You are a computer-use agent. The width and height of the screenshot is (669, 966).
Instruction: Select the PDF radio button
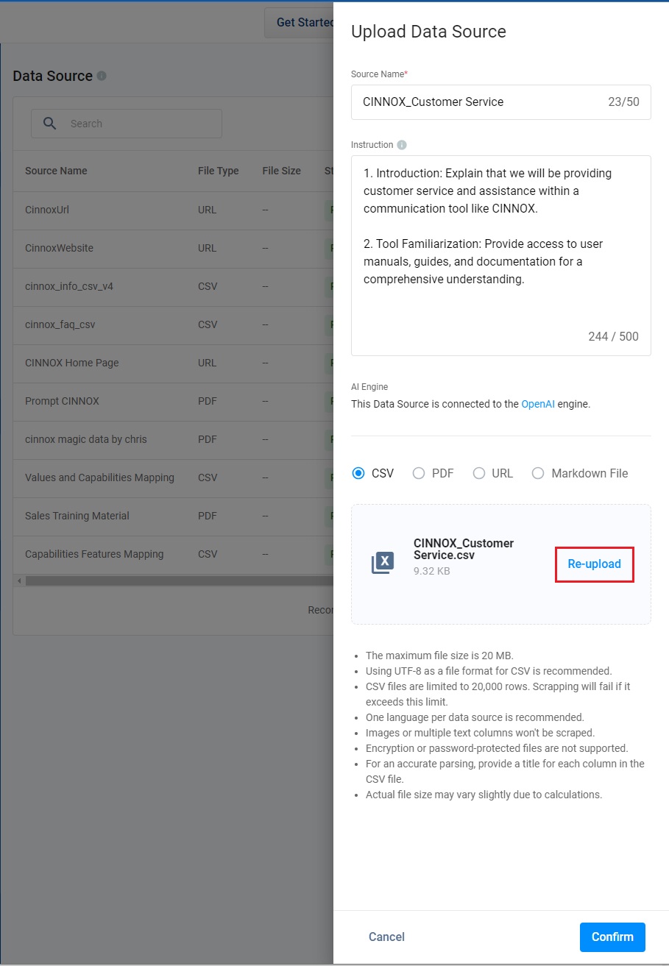pyautogui.click(x=419, y=473)
